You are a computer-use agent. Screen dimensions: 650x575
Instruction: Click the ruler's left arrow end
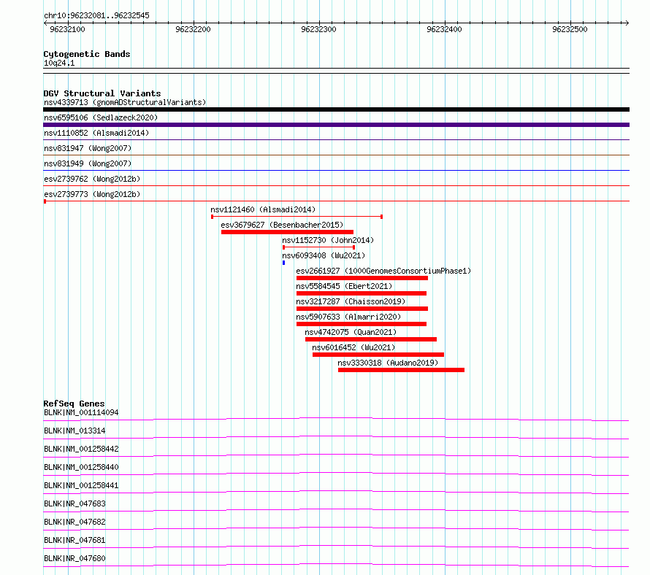click(x=45, y=23)
